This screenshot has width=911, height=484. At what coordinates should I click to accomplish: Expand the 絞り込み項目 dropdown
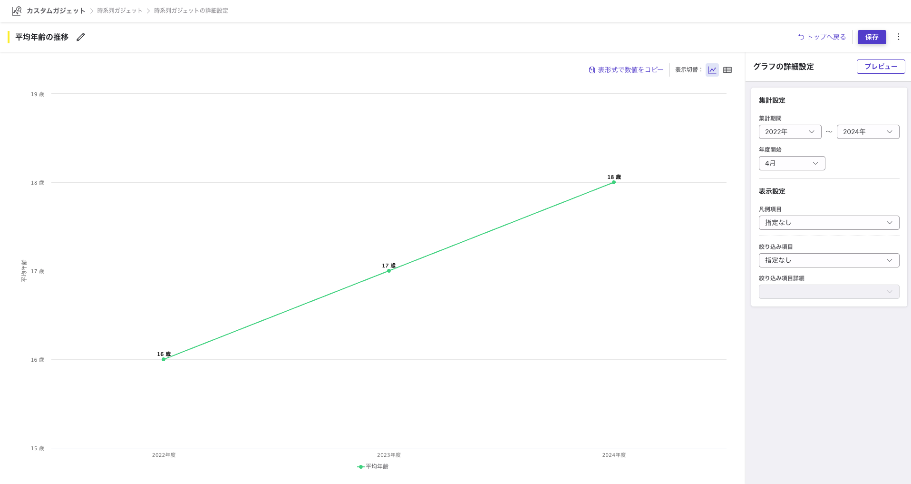tap(829, 260)
